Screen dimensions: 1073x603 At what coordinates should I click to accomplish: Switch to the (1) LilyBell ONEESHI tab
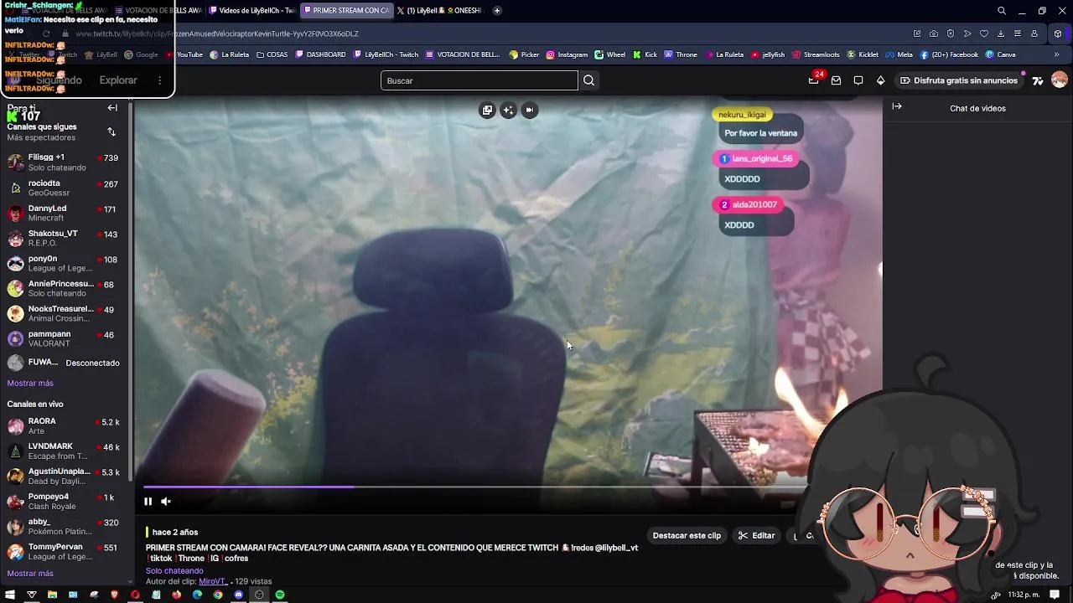click(x=439, y=10)
